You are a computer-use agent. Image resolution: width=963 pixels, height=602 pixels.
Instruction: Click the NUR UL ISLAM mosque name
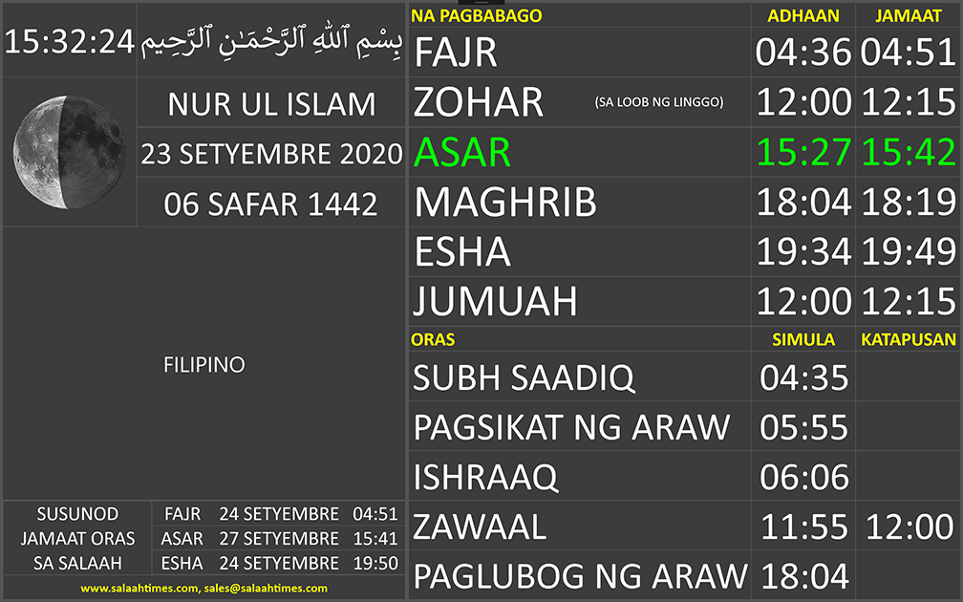pos(272,103)
